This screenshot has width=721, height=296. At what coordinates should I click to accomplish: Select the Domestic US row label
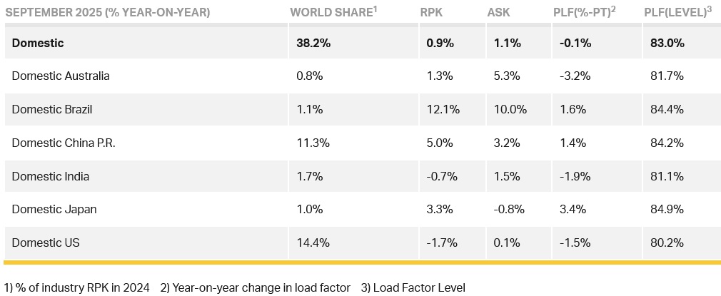click(46, 243)
